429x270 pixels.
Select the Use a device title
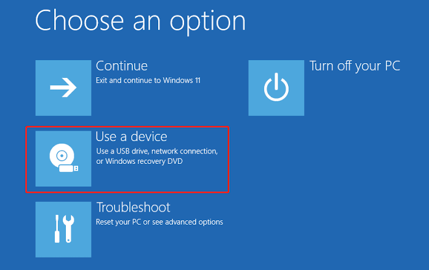tap(131, 136)
